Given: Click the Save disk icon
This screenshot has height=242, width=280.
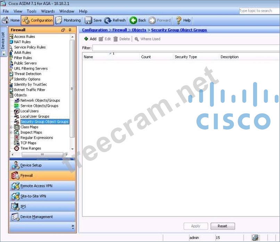Looking at the screenshot, I should tap(89, 20).
